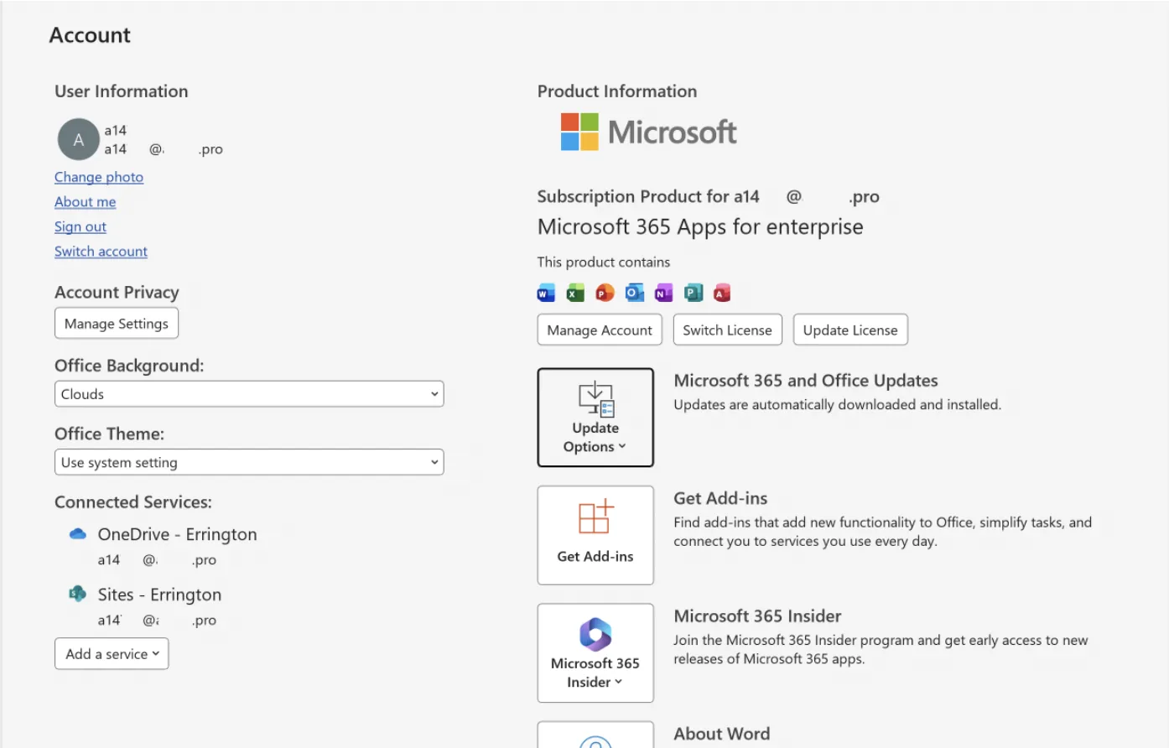Click the Access app icon
1169x748 pixels.
click(722, 293)
